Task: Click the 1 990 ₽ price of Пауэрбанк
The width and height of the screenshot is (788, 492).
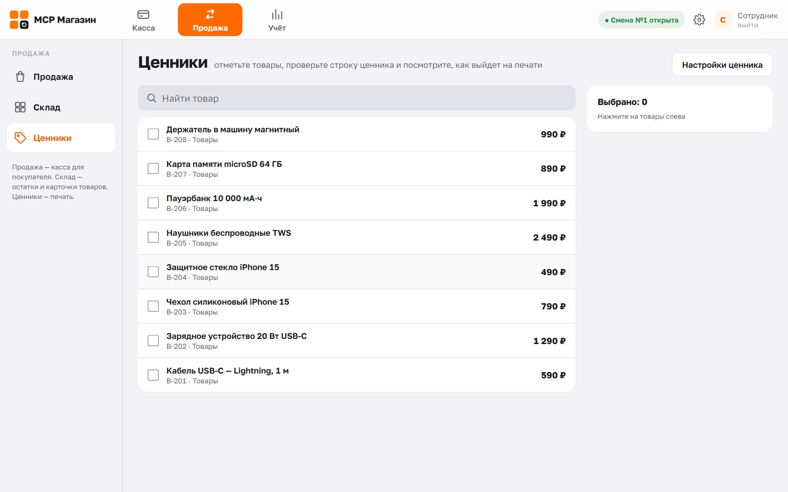Action: pyautogui.click(x=549, y=203)
